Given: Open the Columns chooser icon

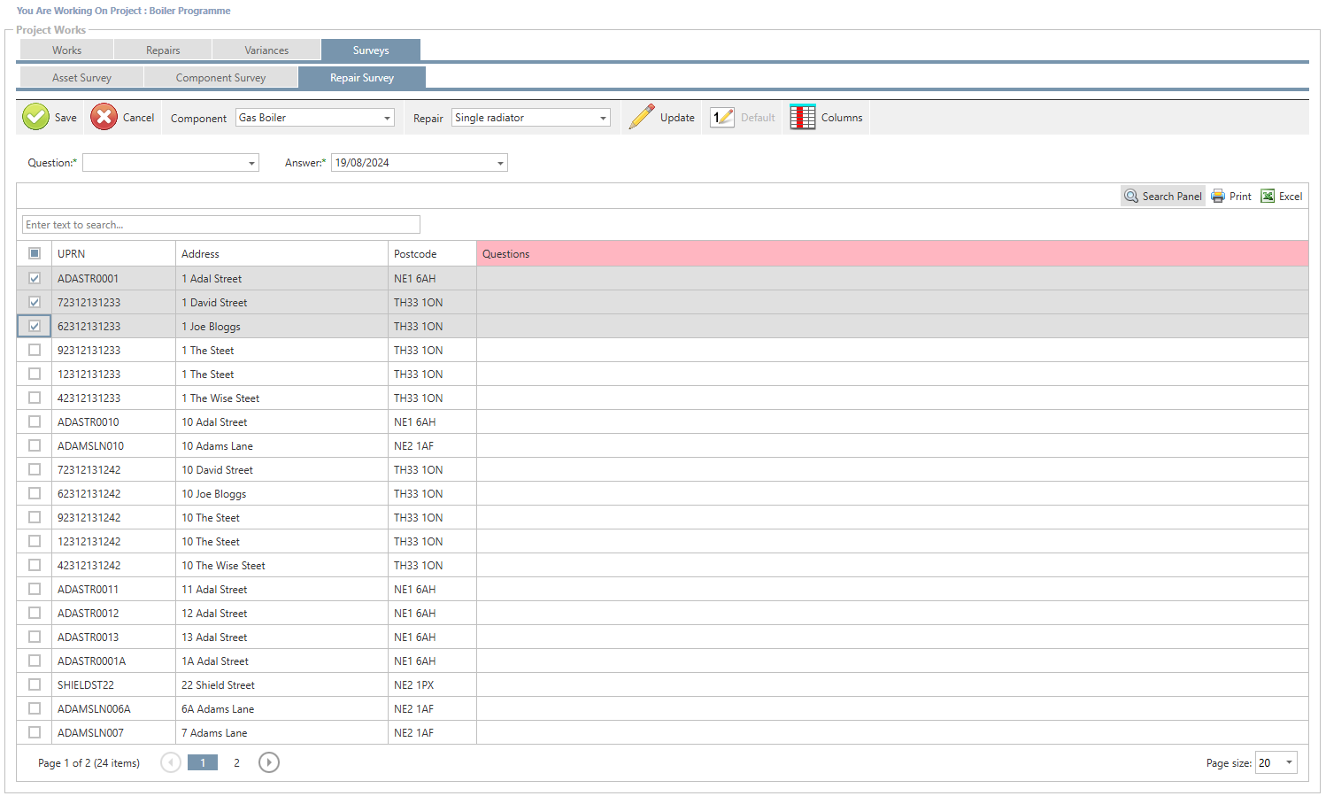Looking at the screenshot, I should (x=802, y=117).
